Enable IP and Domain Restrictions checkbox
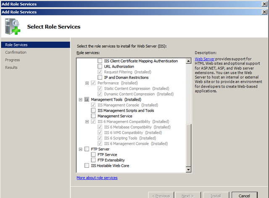 (100, 78)
